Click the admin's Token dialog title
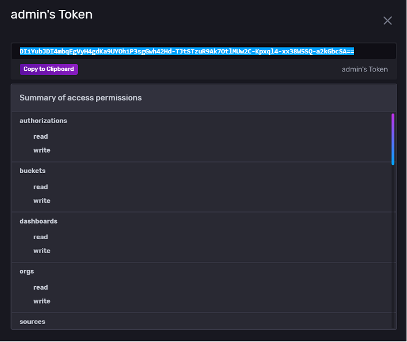Image resolution: width=407 pixels, height=342 pixels. click(52, 15)
